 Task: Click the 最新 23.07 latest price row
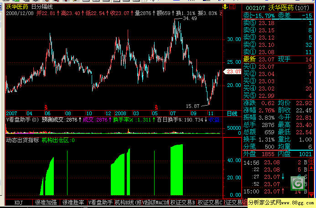[278, 59]
